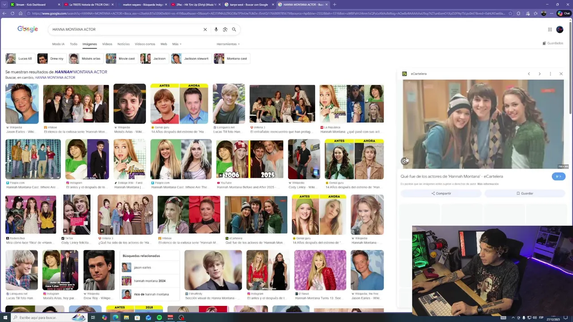Switch to the Todo results tab

coord(73,44)
